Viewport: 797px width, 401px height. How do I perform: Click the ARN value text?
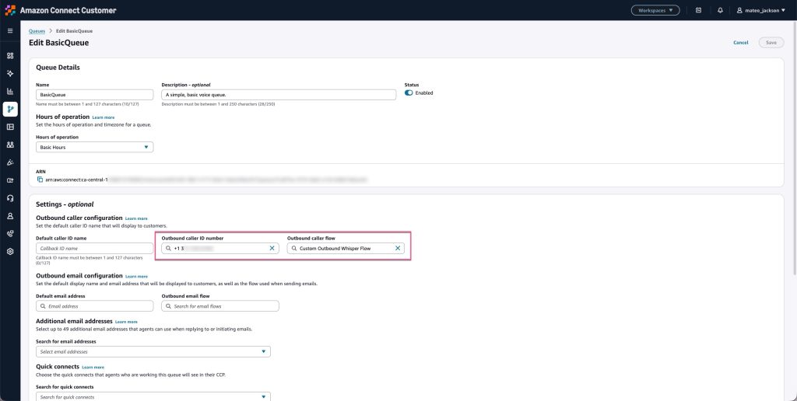click(205, 180)
